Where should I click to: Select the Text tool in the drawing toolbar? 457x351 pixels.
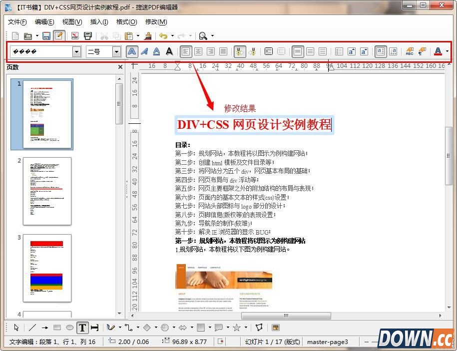[82, 328]
